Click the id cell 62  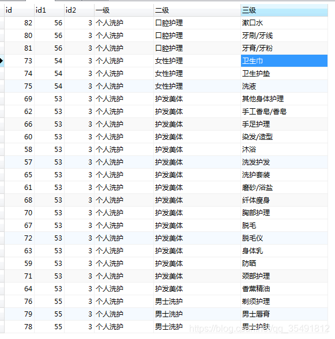click(x=19, y=112)
